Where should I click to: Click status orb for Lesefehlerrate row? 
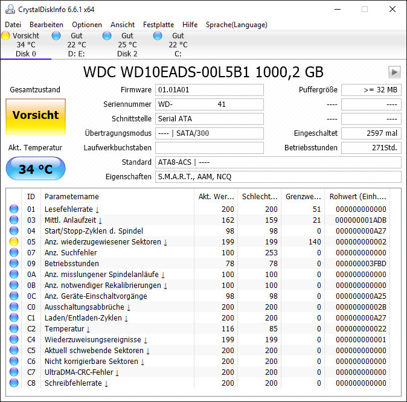coord(14,209)
